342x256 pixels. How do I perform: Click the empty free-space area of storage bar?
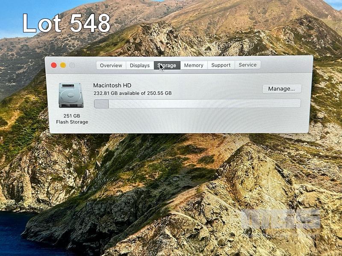tap(205, 104)
